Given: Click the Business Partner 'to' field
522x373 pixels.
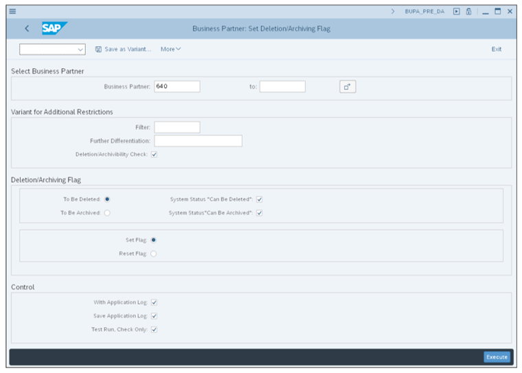Looking at the screenshot, I should [x=282, y=87].
